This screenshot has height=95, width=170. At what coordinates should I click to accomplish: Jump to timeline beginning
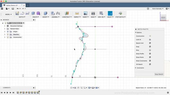[x=2, y=93]
